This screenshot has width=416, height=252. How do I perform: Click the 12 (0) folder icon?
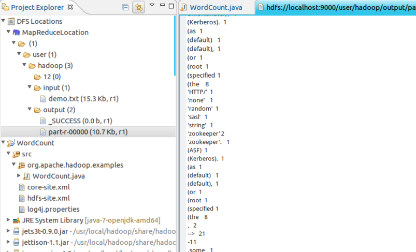point(38,77)
